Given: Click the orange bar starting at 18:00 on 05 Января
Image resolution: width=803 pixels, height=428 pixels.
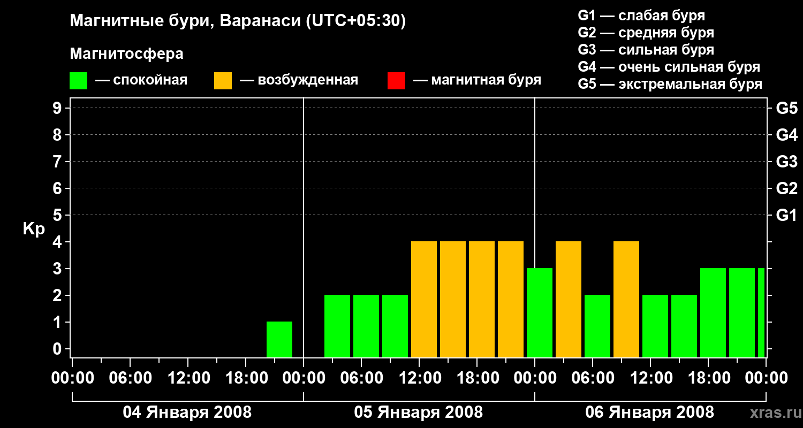Looking at the screenshot, I should click(482, 299).
